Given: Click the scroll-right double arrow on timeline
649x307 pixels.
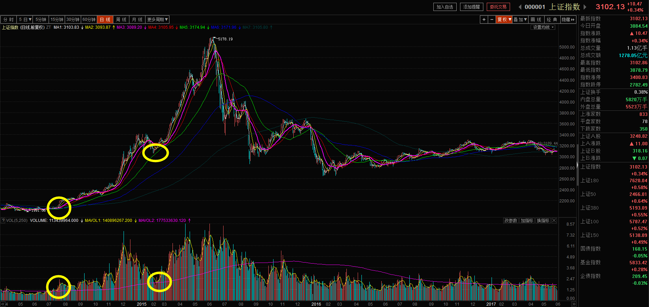Looking at the screenshot, I should pyautogui.click(x=574, y=304).
